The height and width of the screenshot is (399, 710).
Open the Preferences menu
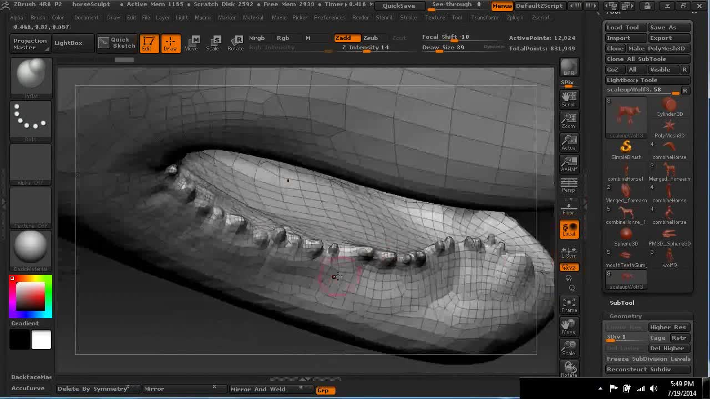tap(329, 18)
